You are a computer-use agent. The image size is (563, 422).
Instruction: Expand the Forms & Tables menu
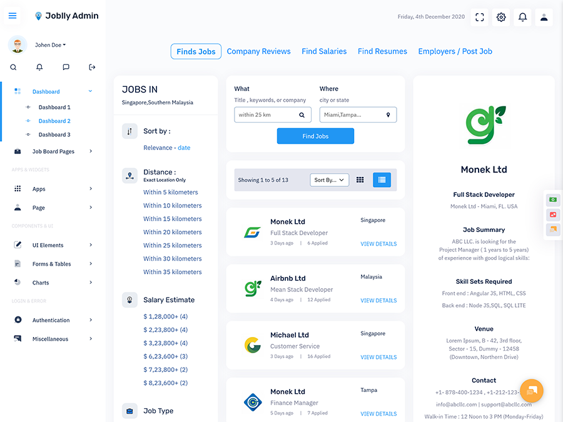[53, 264]
